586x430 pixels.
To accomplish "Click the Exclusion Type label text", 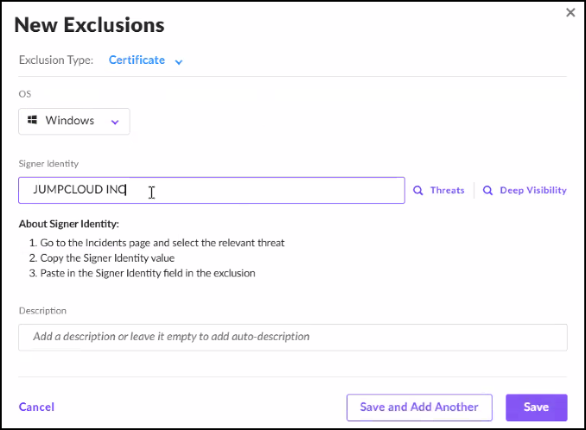I will (x=56, y=60).
